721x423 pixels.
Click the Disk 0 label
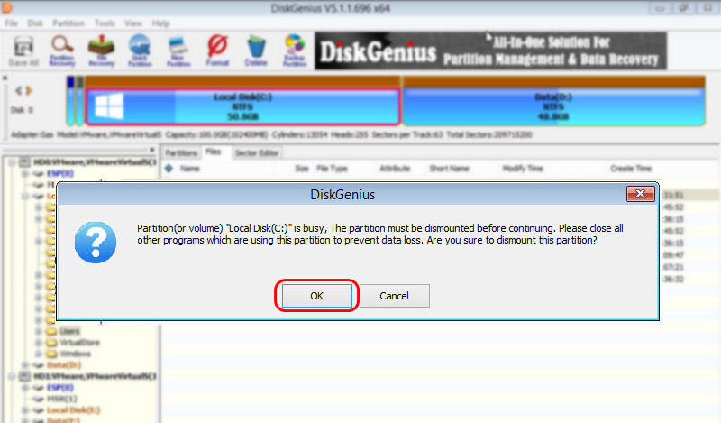pos(22,110)
